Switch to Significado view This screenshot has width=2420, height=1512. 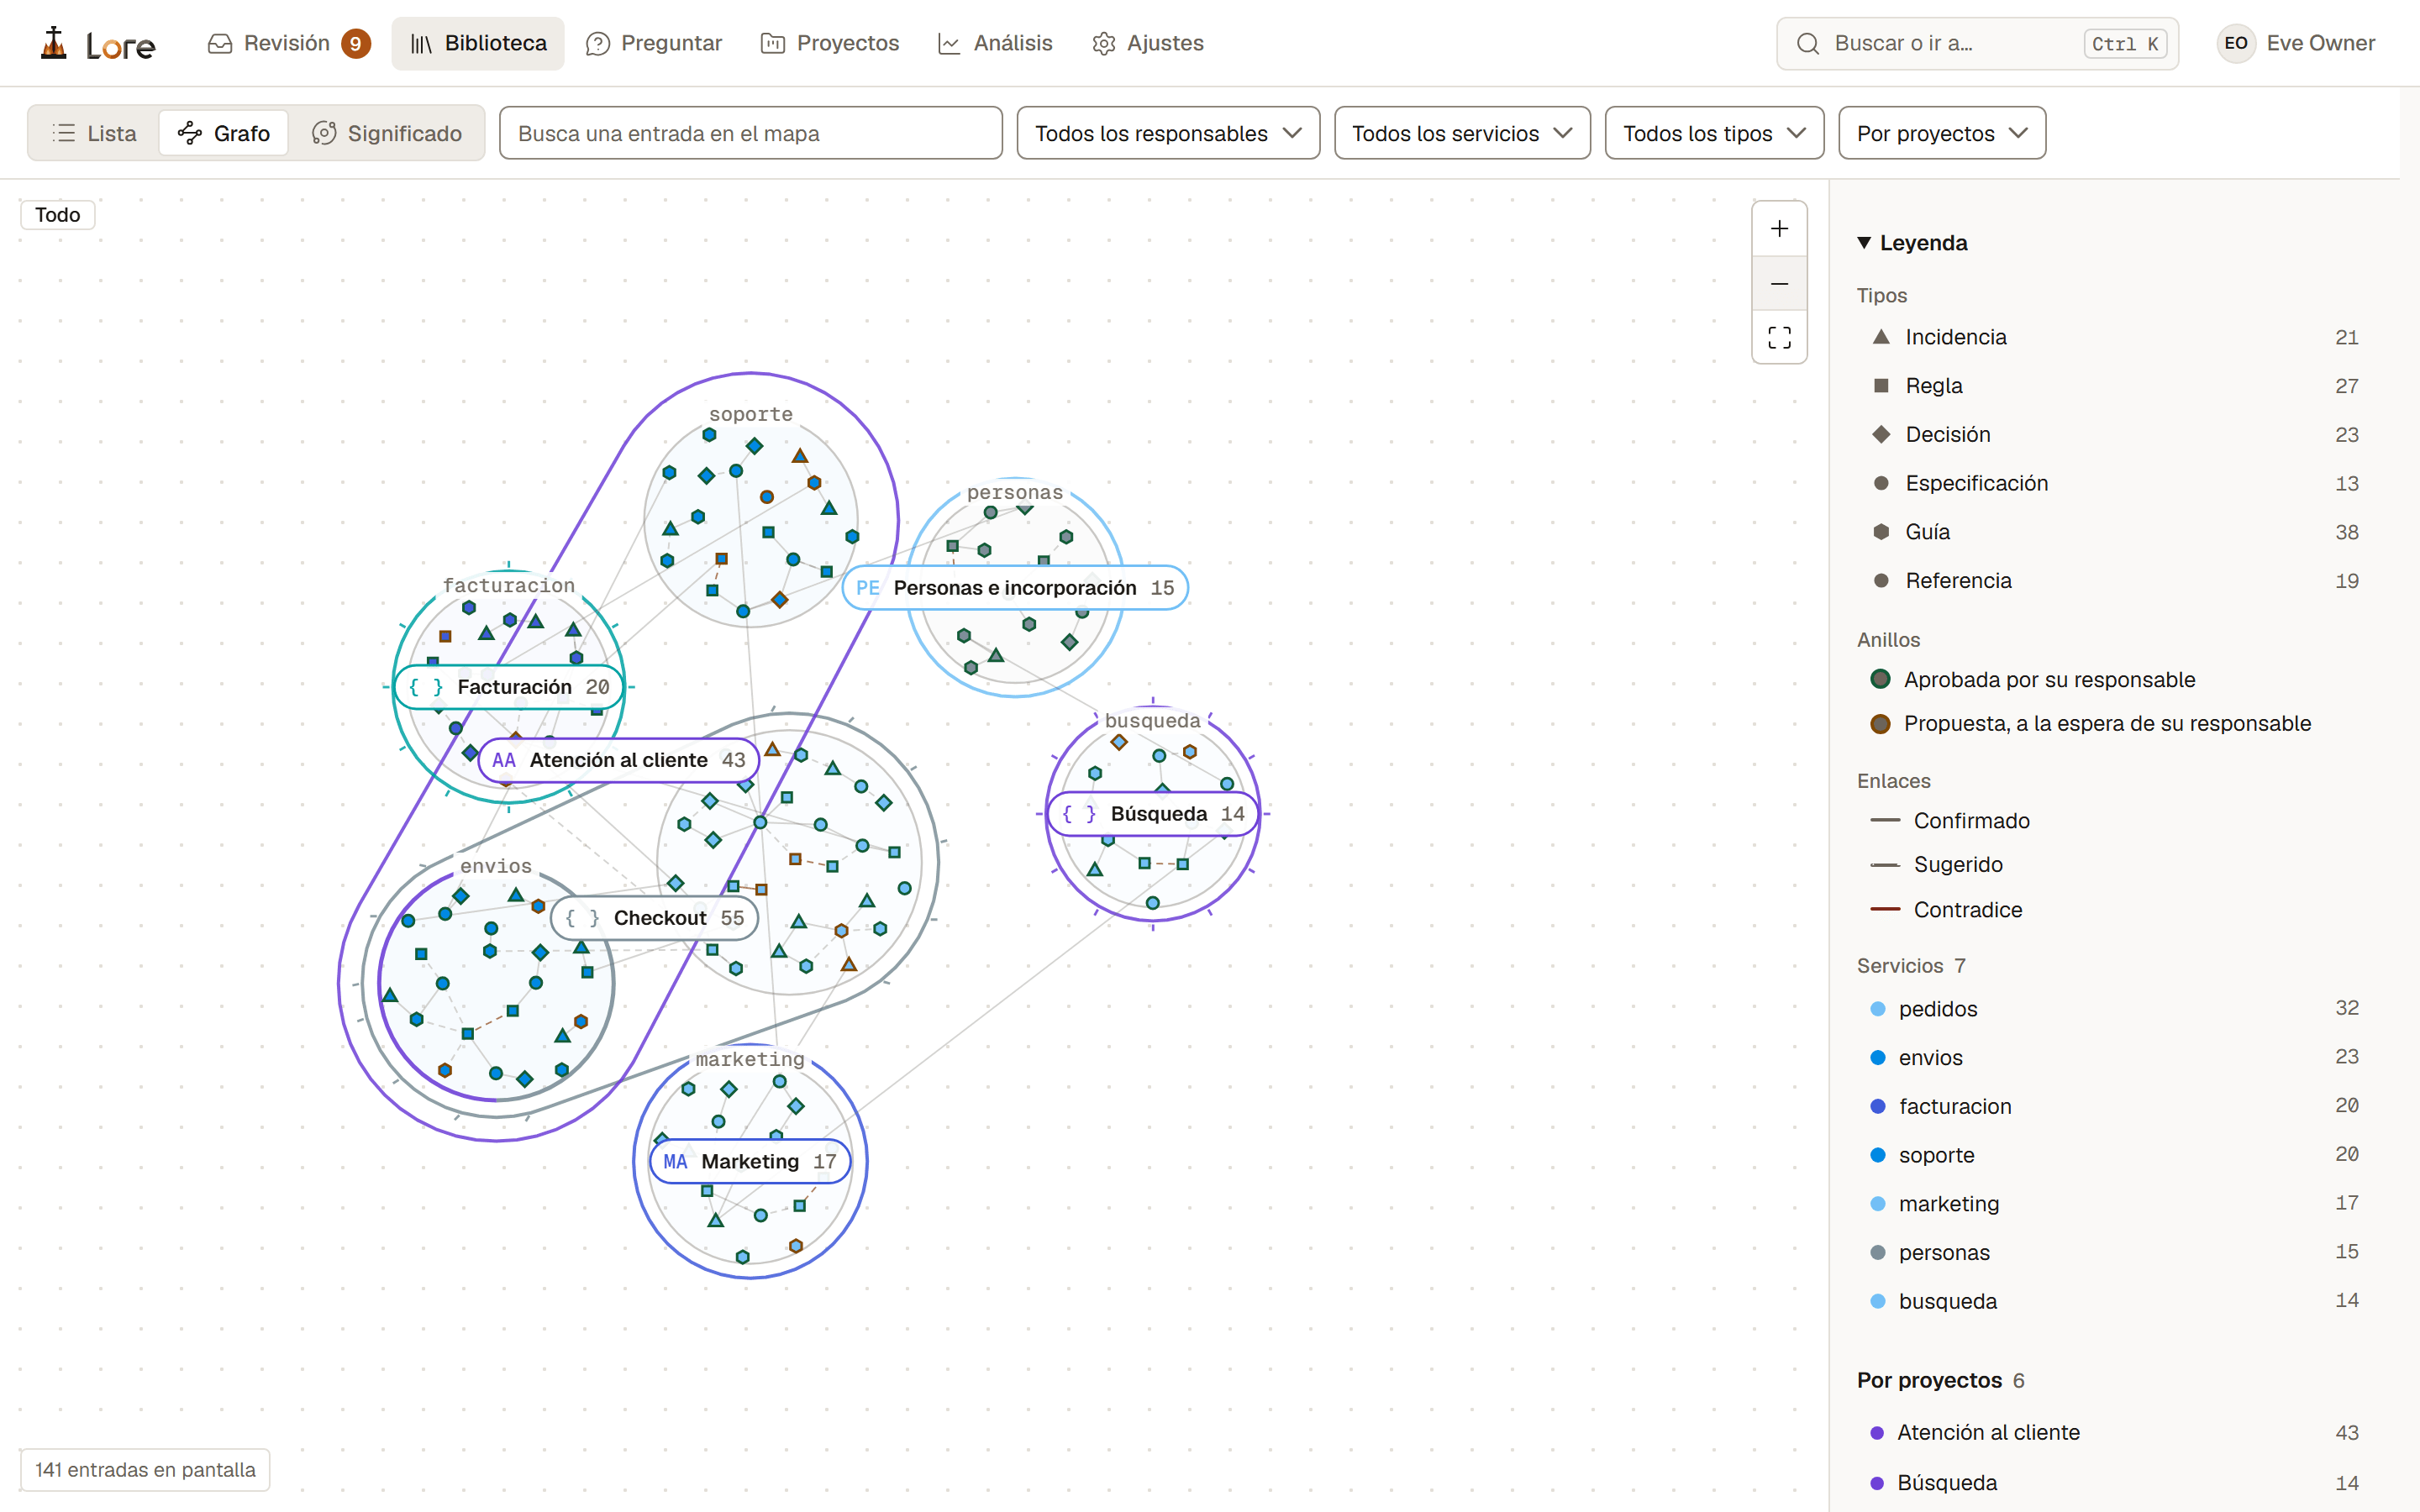coord(386,133)
